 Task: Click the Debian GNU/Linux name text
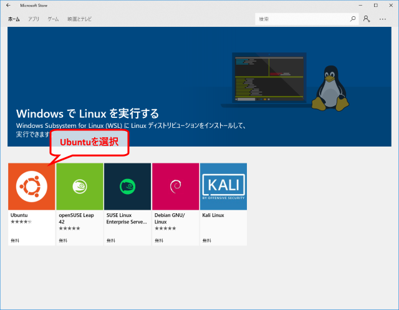pyautogui.click(x=170, y=219)
